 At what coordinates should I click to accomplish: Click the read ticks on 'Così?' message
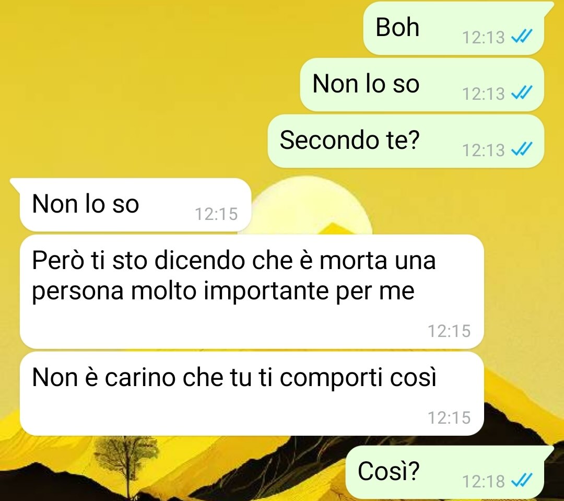522,481
